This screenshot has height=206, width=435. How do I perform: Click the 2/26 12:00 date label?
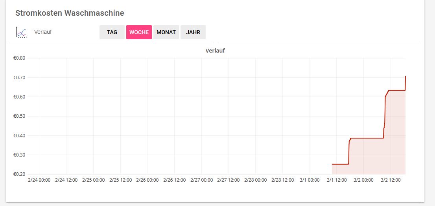(x=175, y=180)
